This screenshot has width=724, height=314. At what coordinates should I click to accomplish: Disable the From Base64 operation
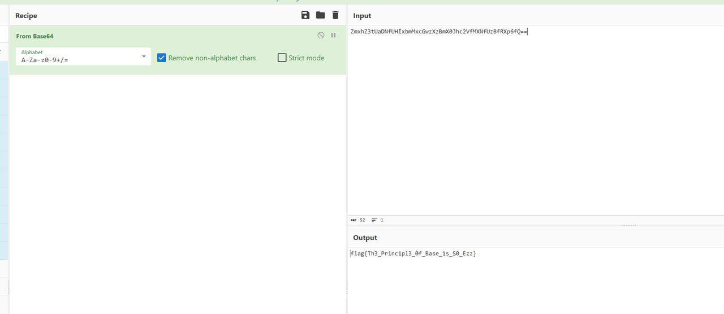click(x=321, y=36)
